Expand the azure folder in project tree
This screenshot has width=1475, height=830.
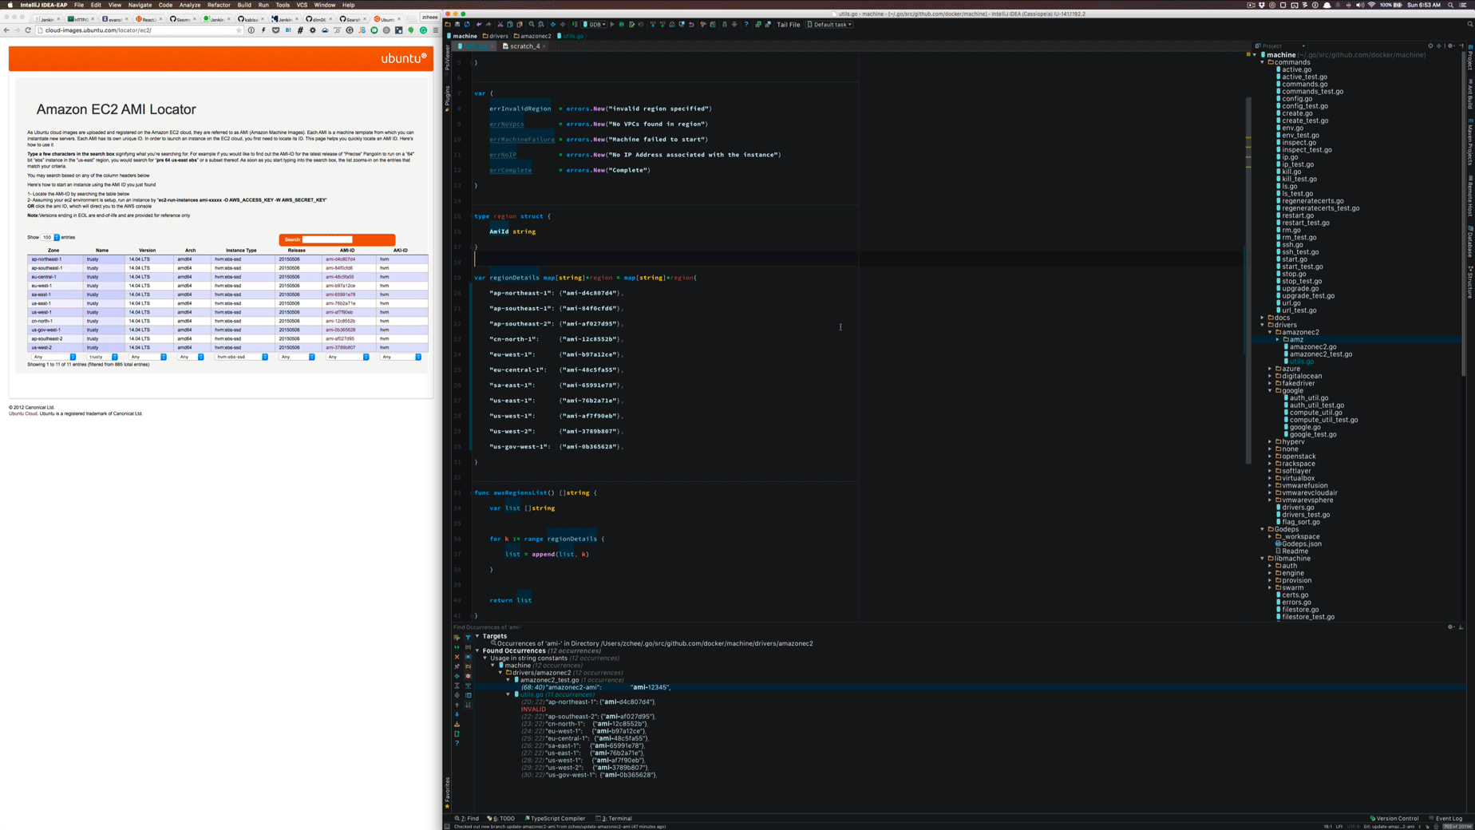(1271, 369)
